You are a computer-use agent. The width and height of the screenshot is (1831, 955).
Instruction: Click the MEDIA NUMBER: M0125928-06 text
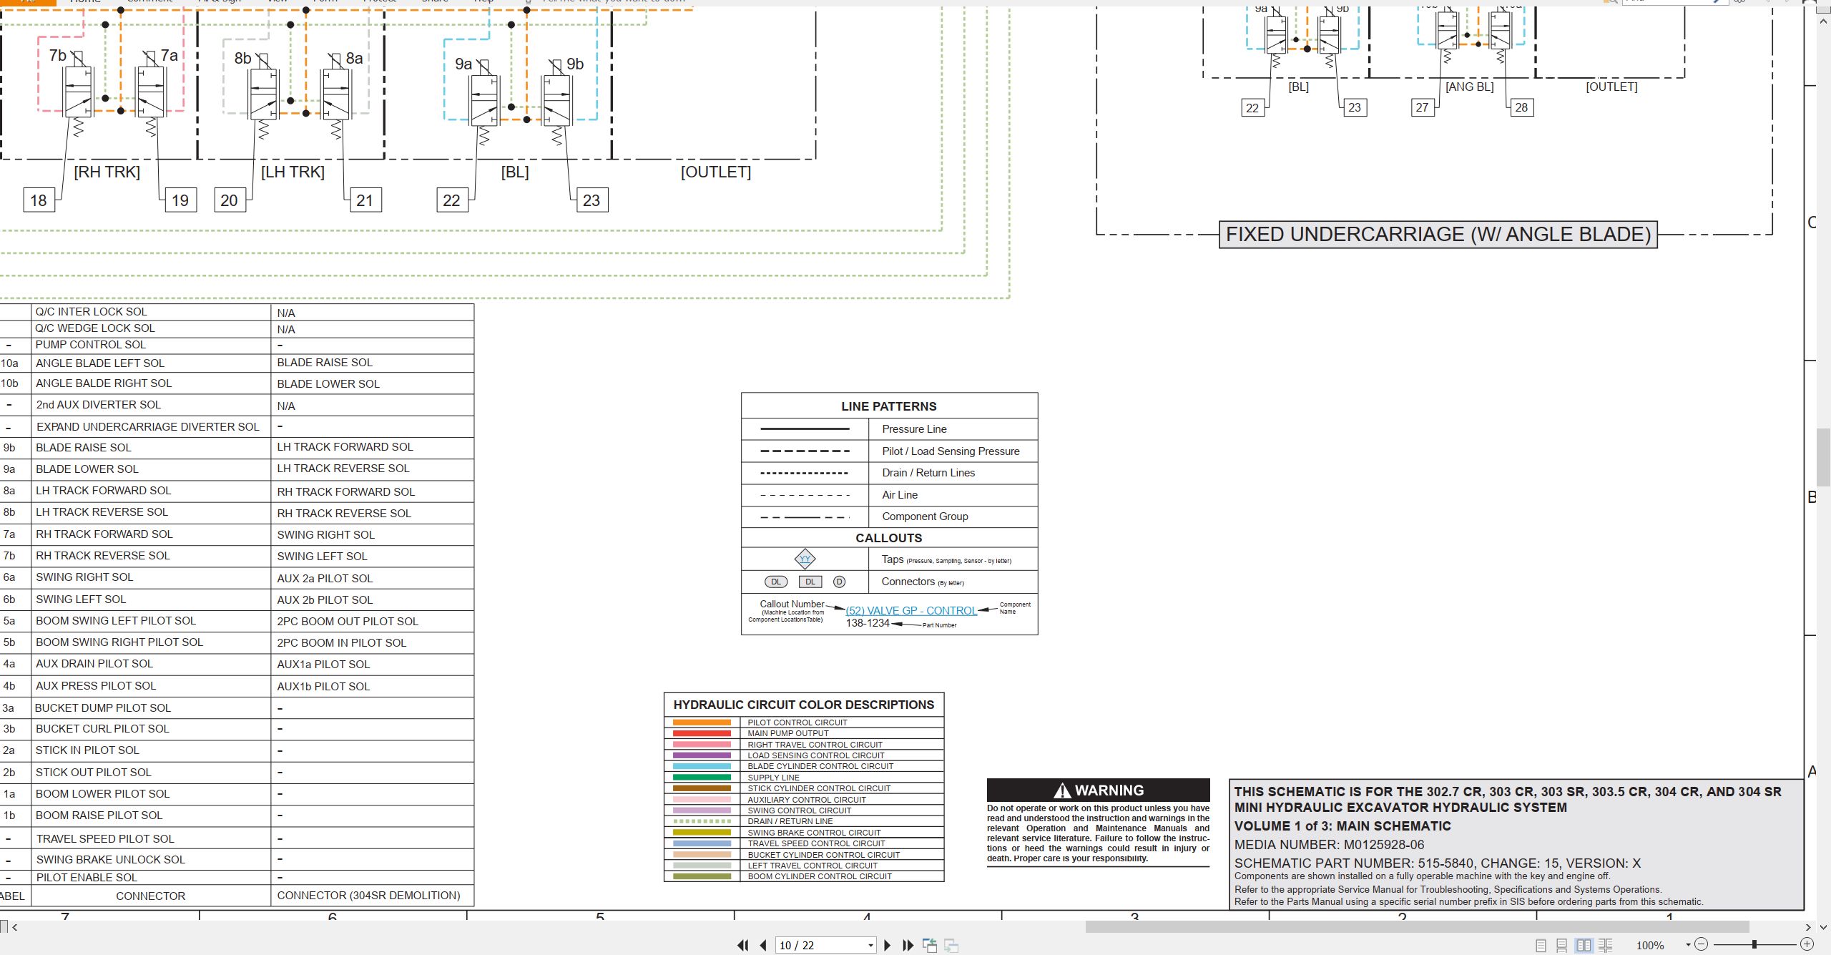tap(1329, 844)
